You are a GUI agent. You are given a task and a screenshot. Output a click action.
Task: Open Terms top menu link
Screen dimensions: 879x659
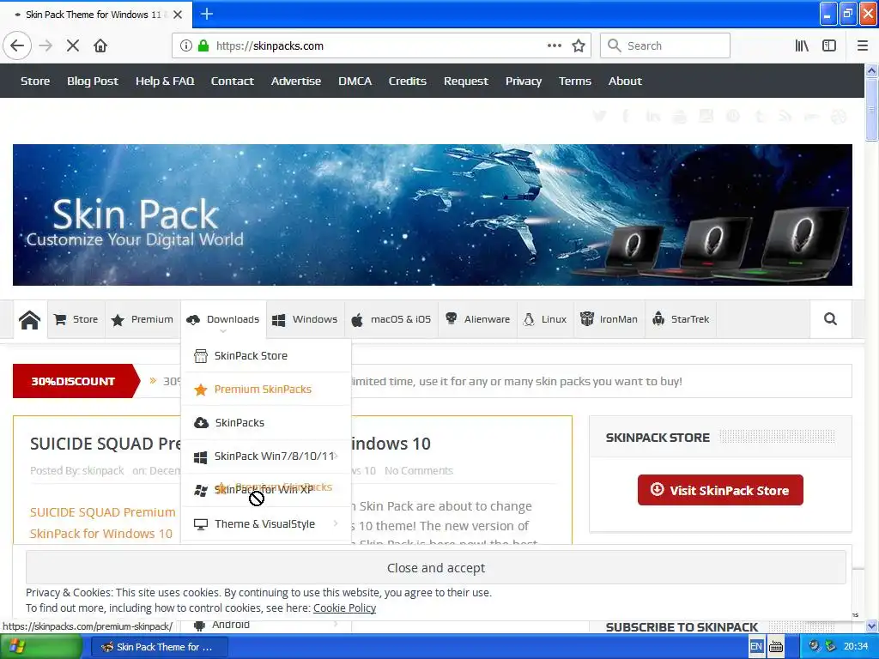pos(574,82)
